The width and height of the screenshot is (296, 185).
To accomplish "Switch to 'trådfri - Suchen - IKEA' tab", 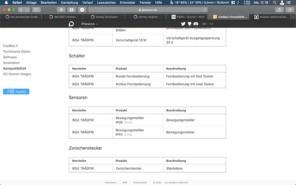I will coord(187,17).
